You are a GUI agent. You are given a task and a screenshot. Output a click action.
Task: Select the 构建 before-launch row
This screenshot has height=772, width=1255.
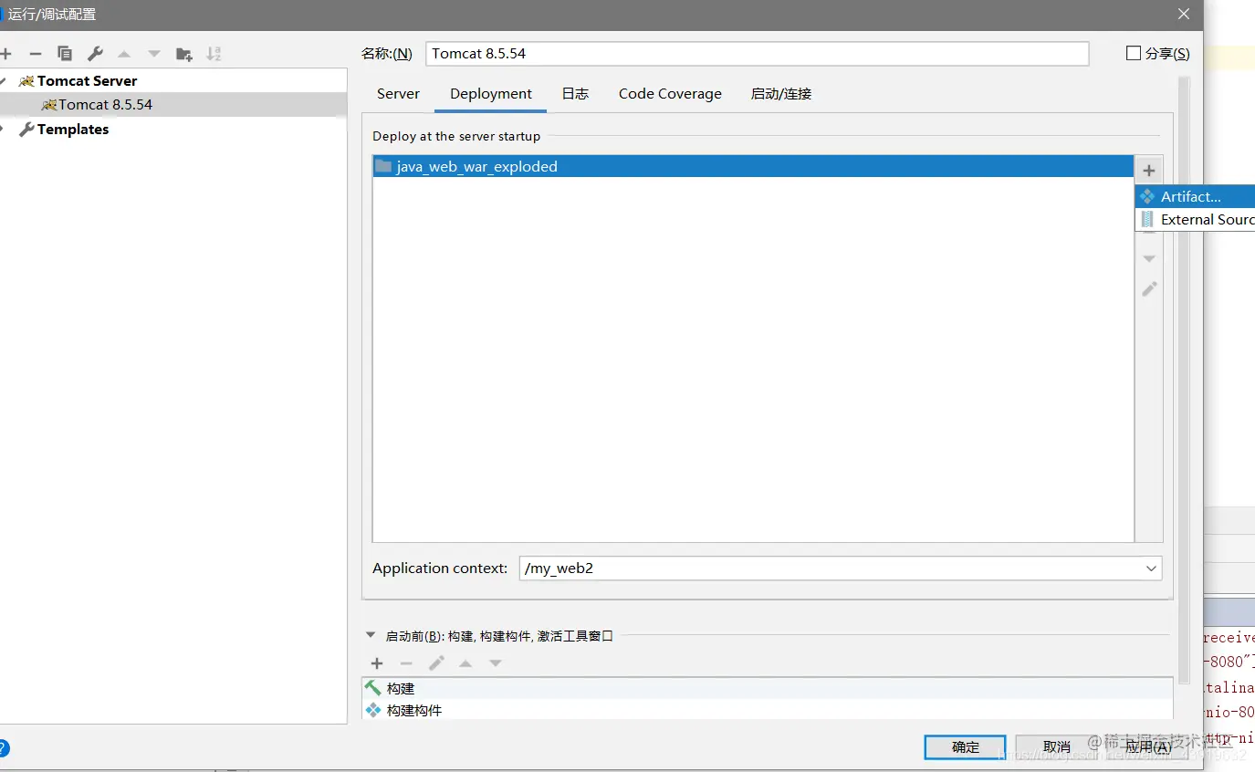click(767, 688)
